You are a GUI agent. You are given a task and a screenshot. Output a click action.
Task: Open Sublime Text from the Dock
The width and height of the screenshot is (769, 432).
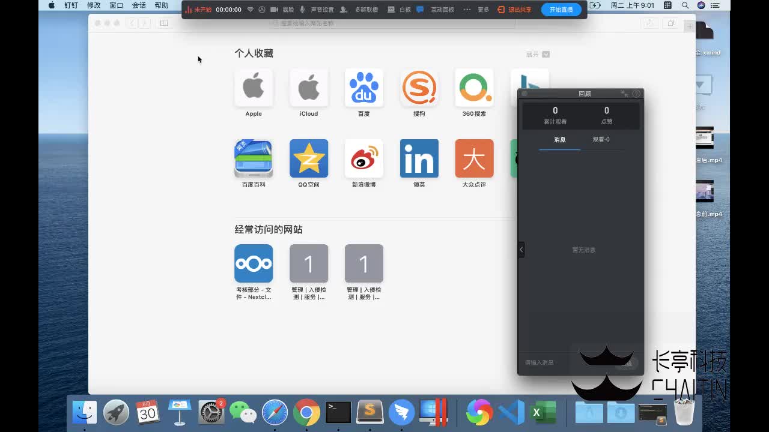coord(370,412)
